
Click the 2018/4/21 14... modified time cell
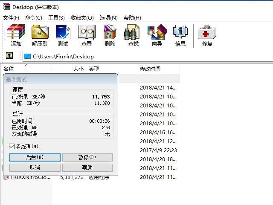(x=158, y=87)
